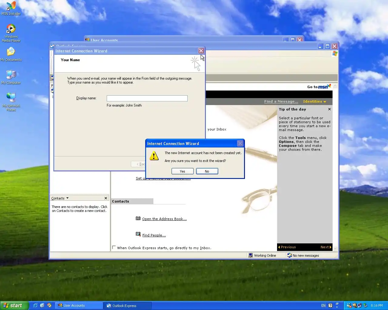This screenshot has height=310, width=388.
Task: Click the No new messages status icon
Action: pos(289,255)
